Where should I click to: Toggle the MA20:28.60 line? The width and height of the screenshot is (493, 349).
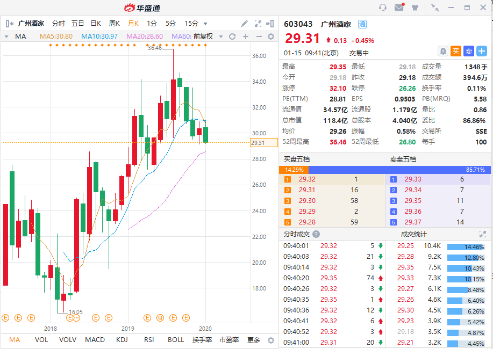tap(145, 37)
